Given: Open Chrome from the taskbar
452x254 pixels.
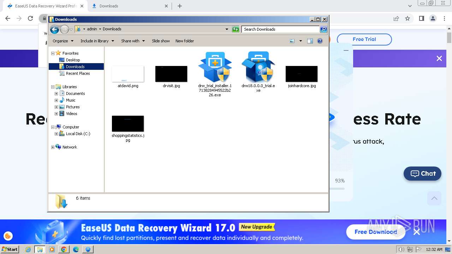Looking at the screenshot, I should [64, 249].
